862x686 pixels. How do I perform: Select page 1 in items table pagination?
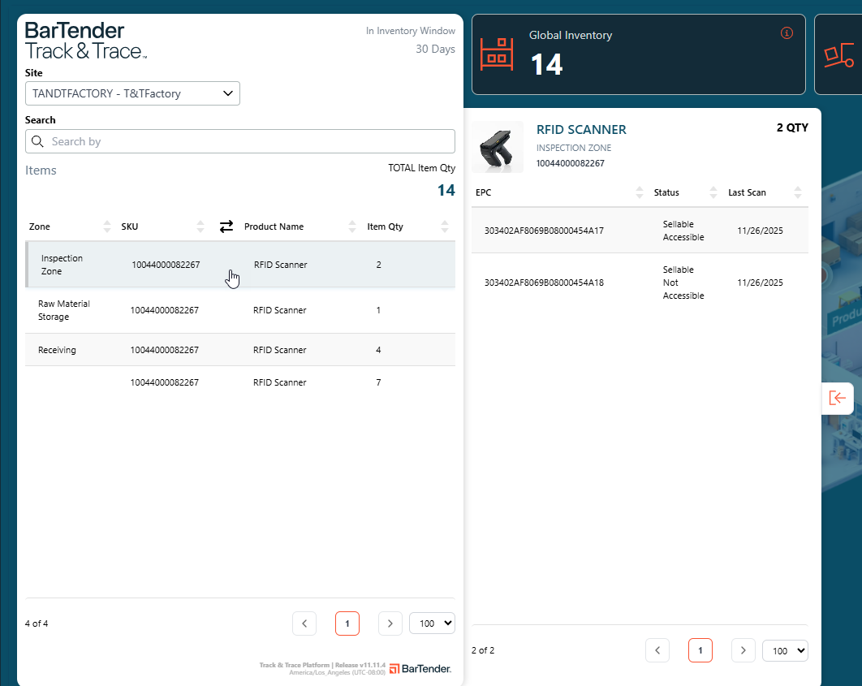[347, 623]
